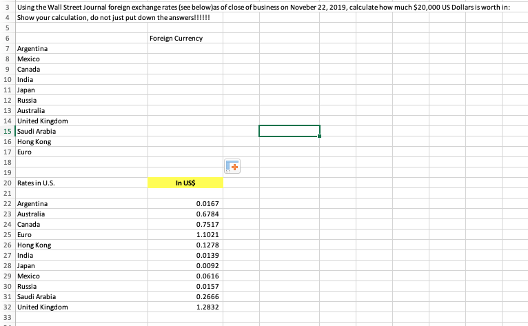This screenshot has width=528, height=326.
Task: Click the instruction text starting 'Using the Wall Street Journal'
Action: [263, 7]
